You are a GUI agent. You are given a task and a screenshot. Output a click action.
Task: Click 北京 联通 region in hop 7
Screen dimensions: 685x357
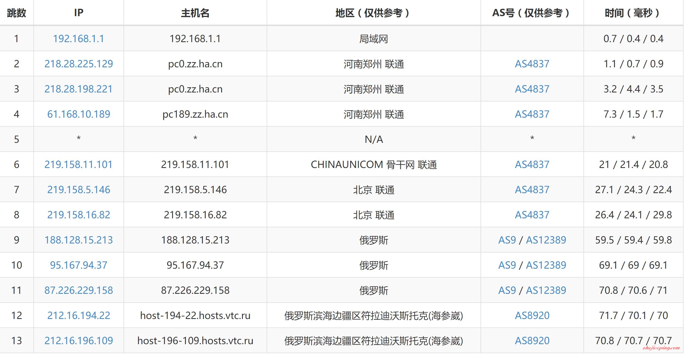point(373,190)
